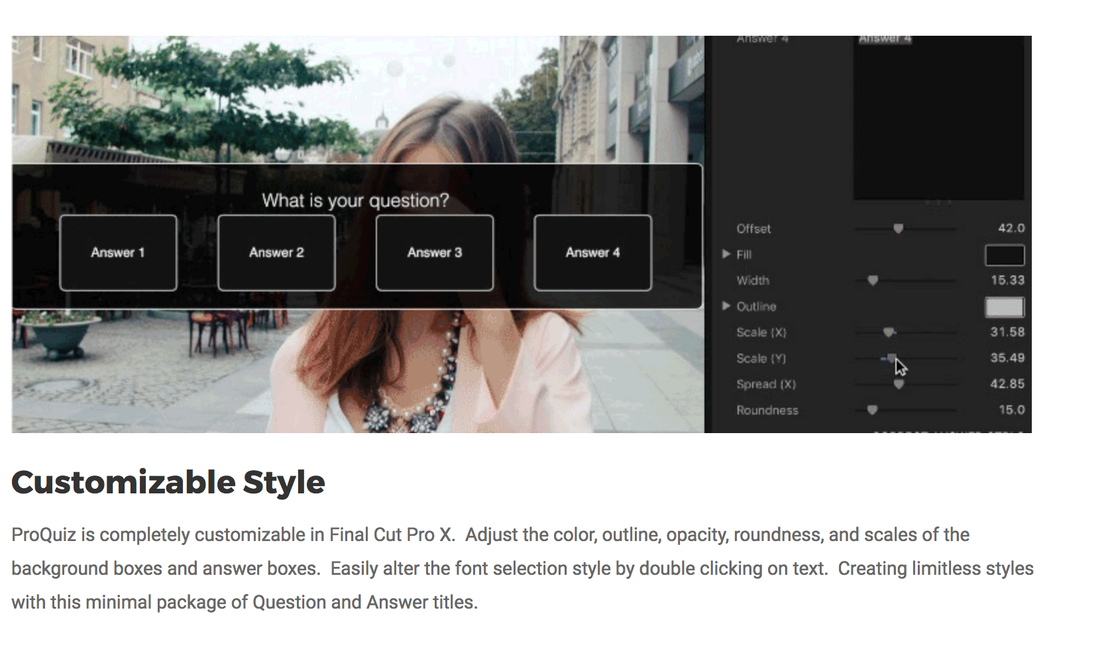Click the question title text
Screen dimensions: 1108x649
coord(356,200)
